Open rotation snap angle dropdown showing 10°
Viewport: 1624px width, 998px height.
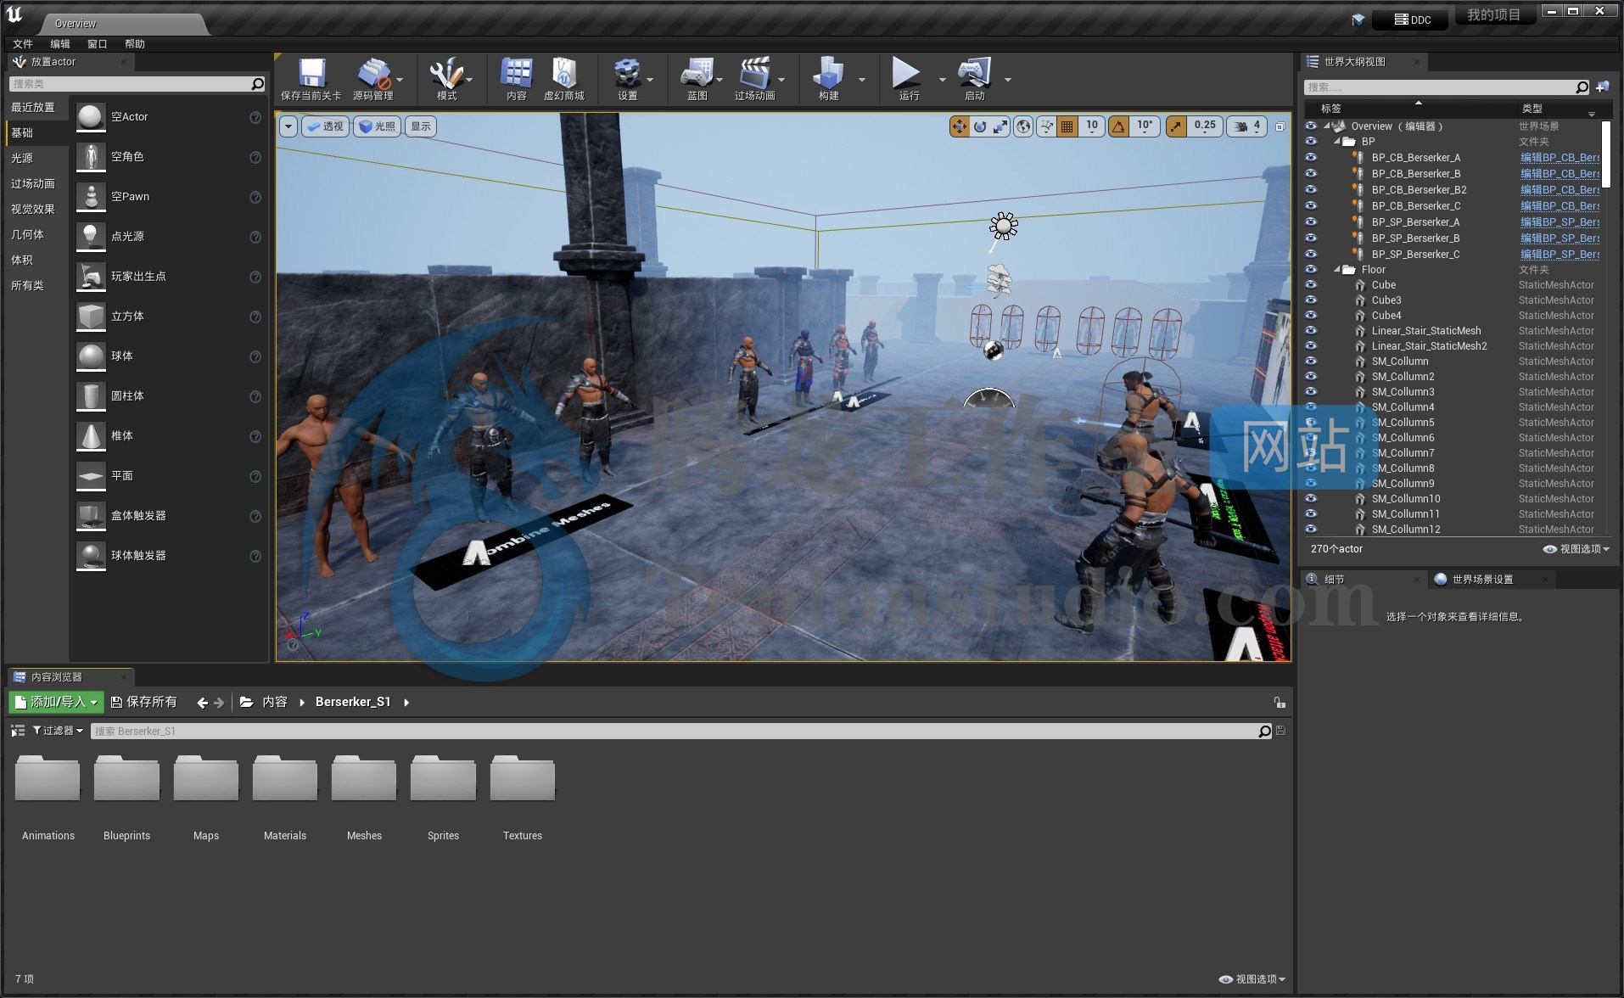[1145, 126]
